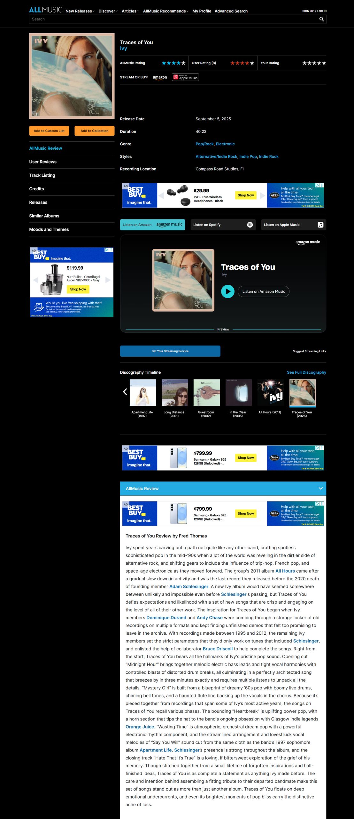
Task: Open AllMusic Recommends dropdown
Action: pyautogui.click(x=165, y=11)
